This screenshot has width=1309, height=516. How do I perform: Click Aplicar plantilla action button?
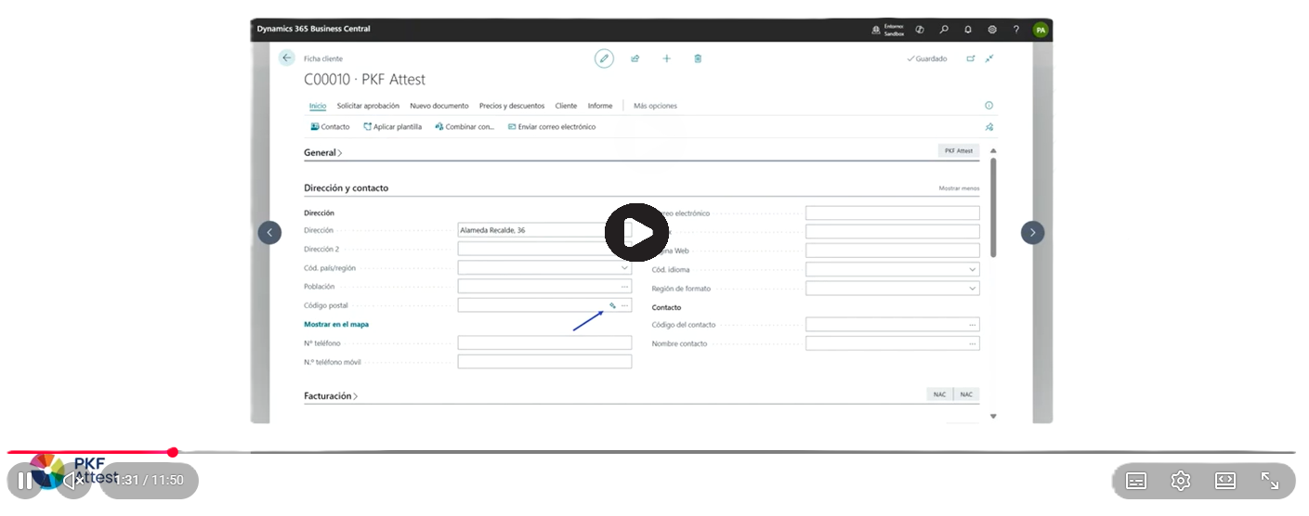pyautogui.click(x=392, y=127)
